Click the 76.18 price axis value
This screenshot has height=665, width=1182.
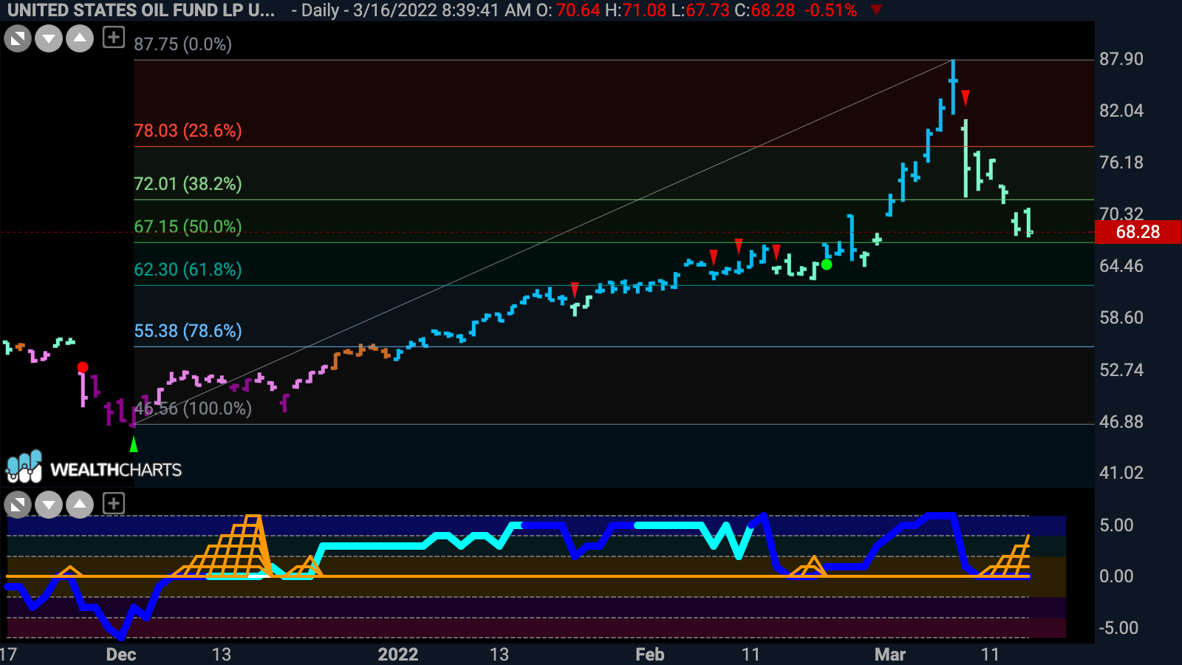(1121, 163)
